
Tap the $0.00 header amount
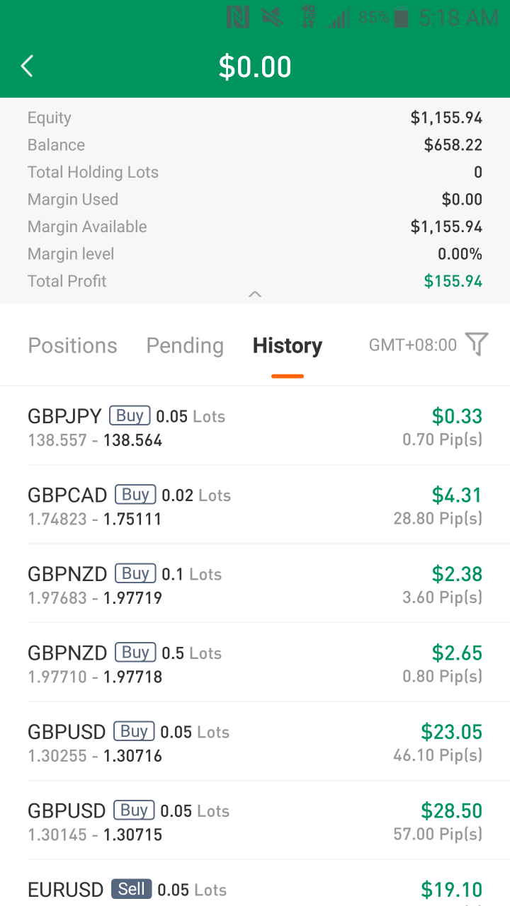[x=255, y=67]
